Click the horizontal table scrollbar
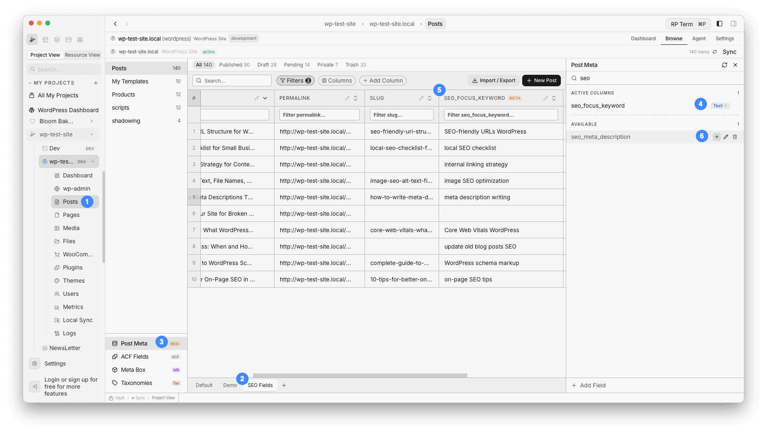Screen dimensions: 767x433 (360, 375)
